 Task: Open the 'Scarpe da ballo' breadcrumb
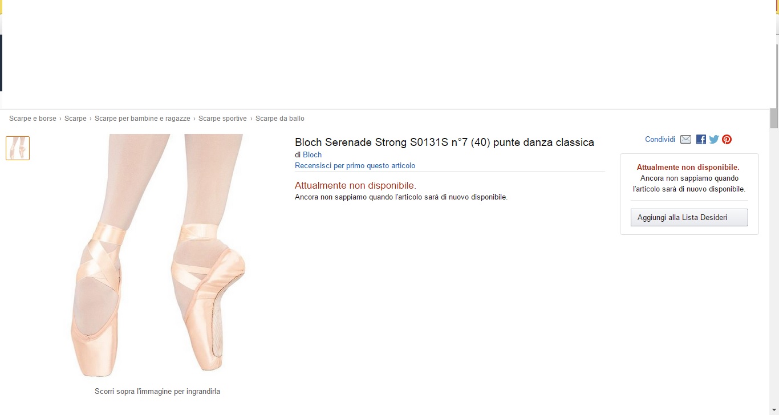[x=280, y=119]
